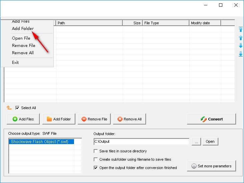Enable Save files in source directory
Viewport: 244px width, 183px height.
(x=96, y=151)
